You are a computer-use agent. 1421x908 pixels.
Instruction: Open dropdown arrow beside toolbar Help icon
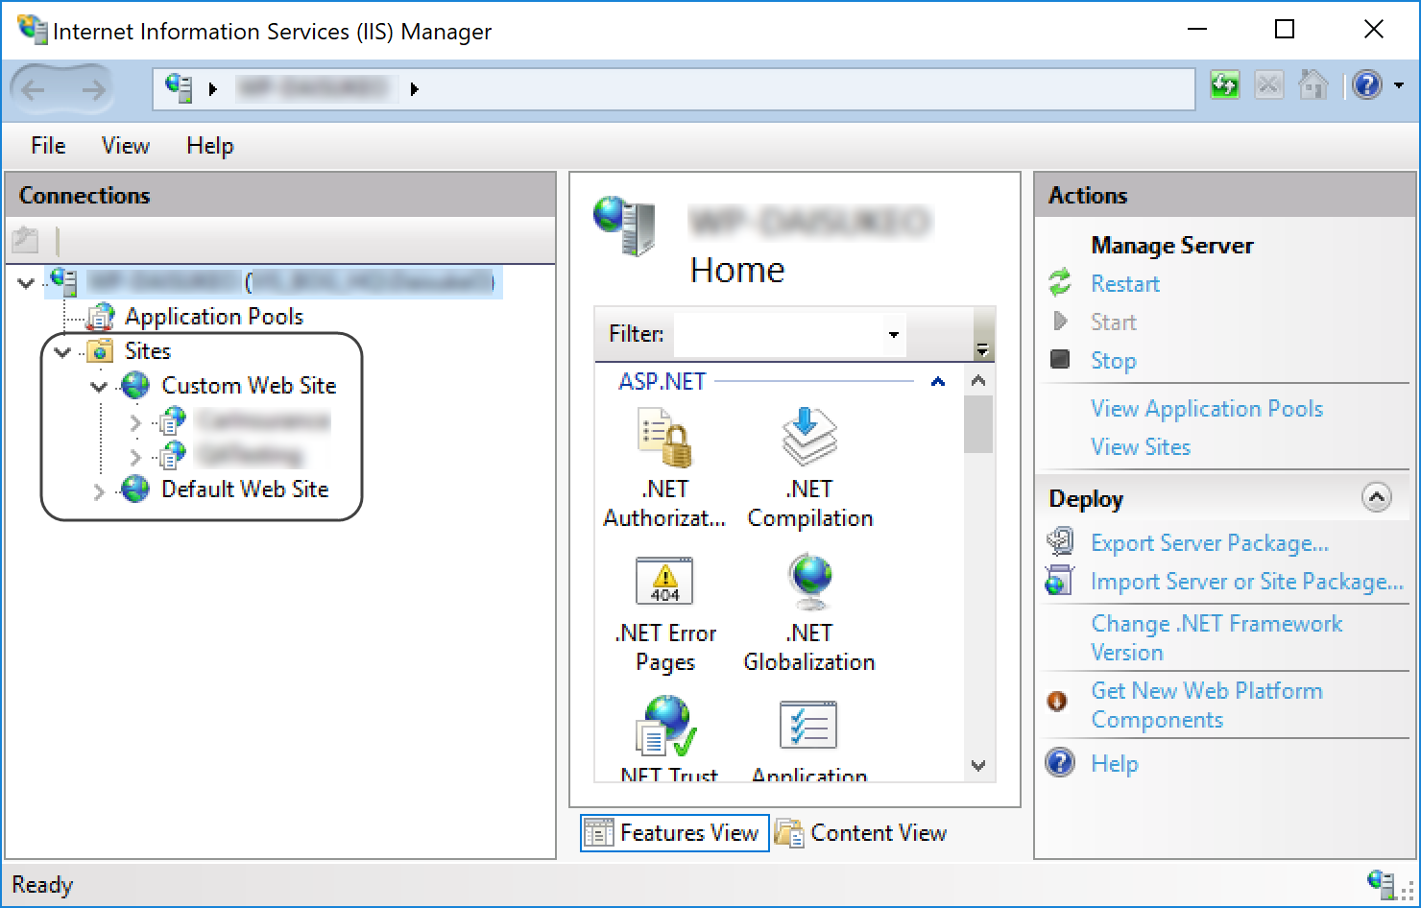[1399, 85]
